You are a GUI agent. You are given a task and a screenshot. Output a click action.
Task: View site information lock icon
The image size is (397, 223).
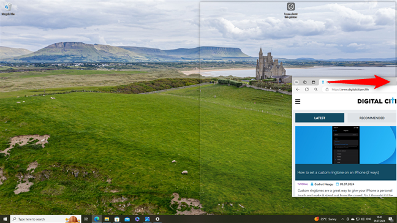[x=327, y=89]
